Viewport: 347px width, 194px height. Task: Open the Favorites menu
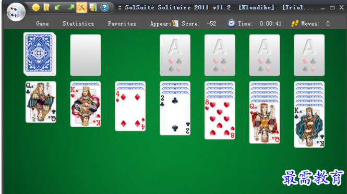point(122,23)
